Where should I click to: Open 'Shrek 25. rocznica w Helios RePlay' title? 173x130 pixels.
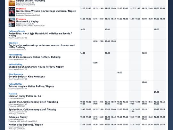click(x=35, y=57)
